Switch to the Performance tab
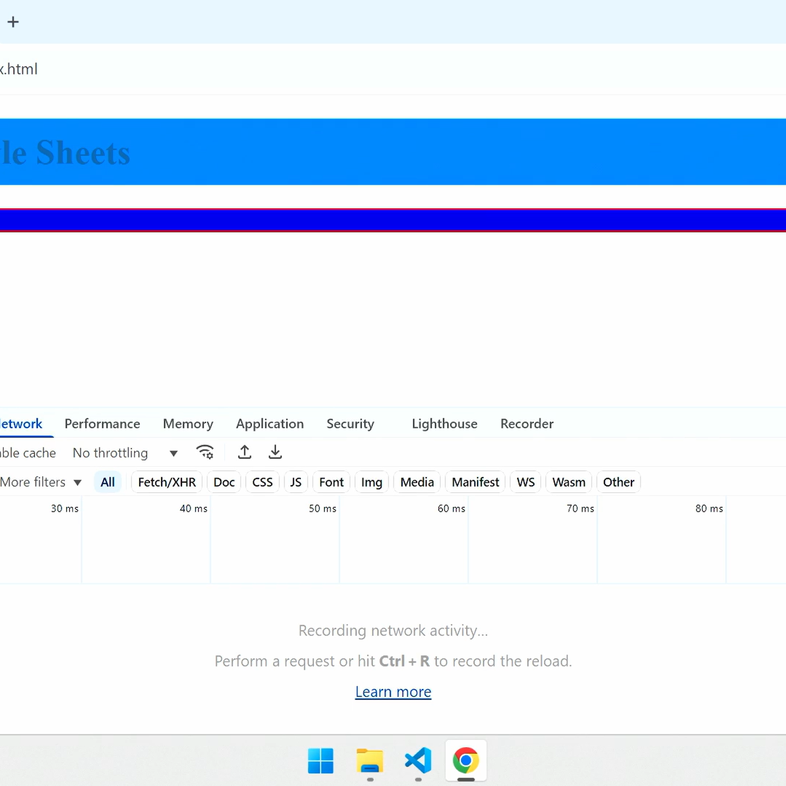The image size is (786, 786). click(102, 424)
